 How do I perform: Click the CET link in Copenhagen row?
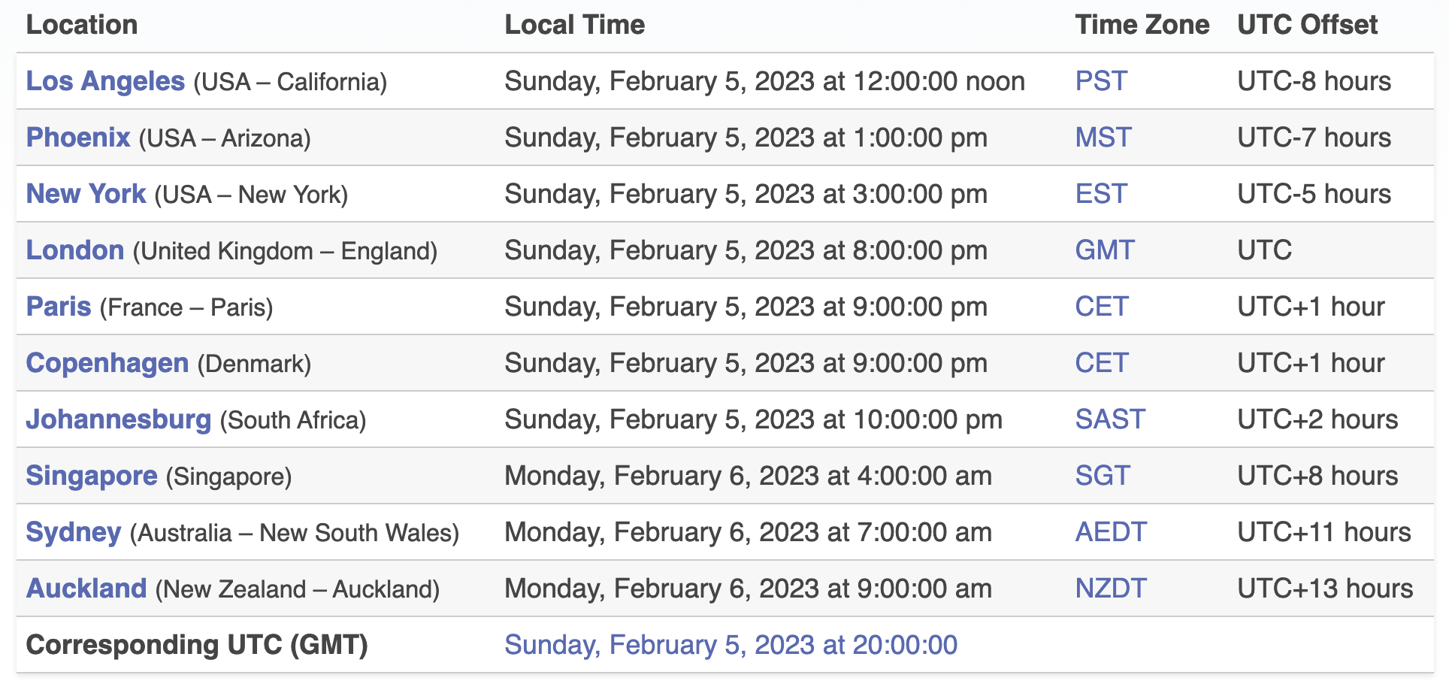click(x=1102, y=363)
